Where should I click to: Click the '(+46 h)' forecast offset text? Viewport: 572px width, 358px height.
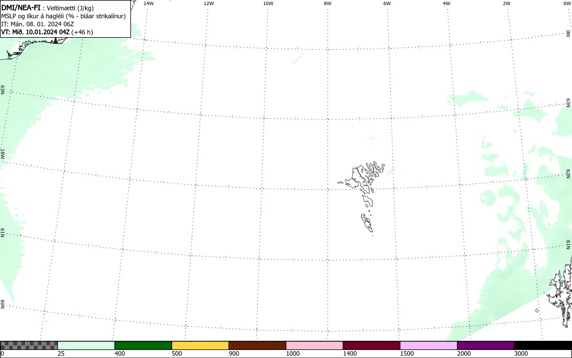[82, 32]
